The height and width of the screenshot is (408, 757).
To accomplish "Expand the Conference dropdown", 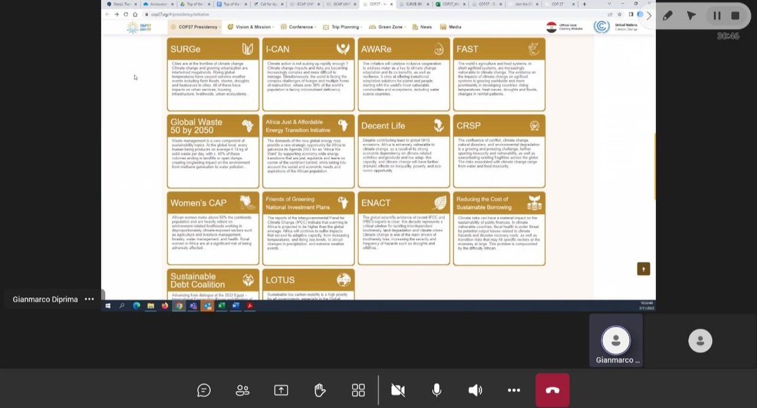I will (300, 27).
